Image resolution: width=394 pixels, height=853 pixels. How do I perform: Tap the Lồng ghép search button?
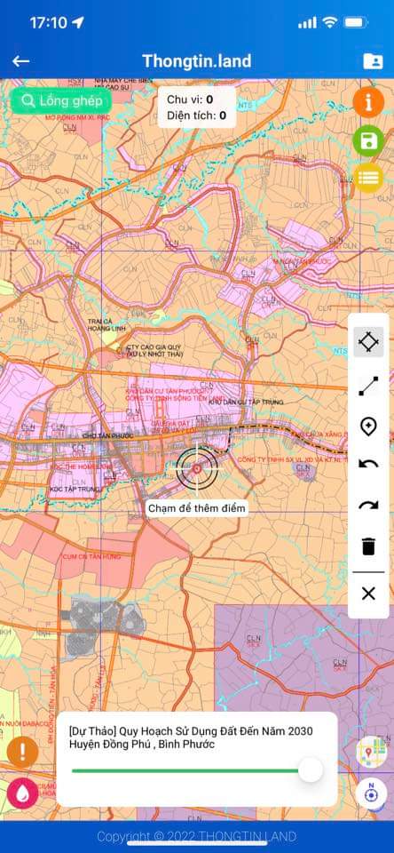coord(61,100)
